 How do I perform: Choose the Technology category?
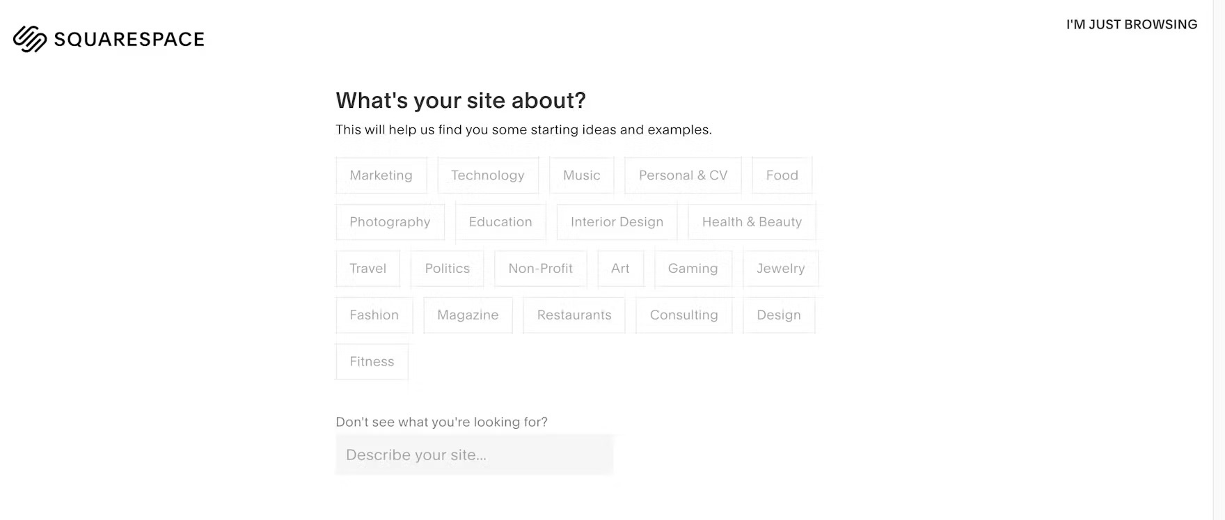(487, 175)
